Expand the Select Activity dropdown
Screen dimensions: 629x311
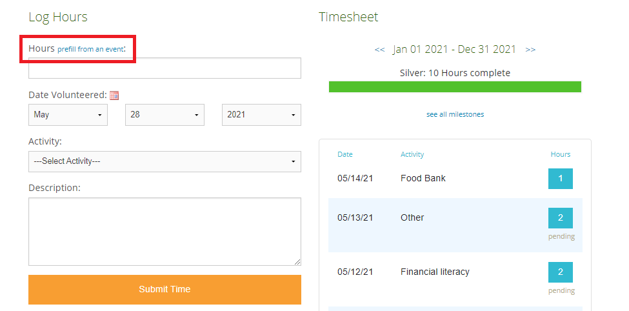(165, 161)
